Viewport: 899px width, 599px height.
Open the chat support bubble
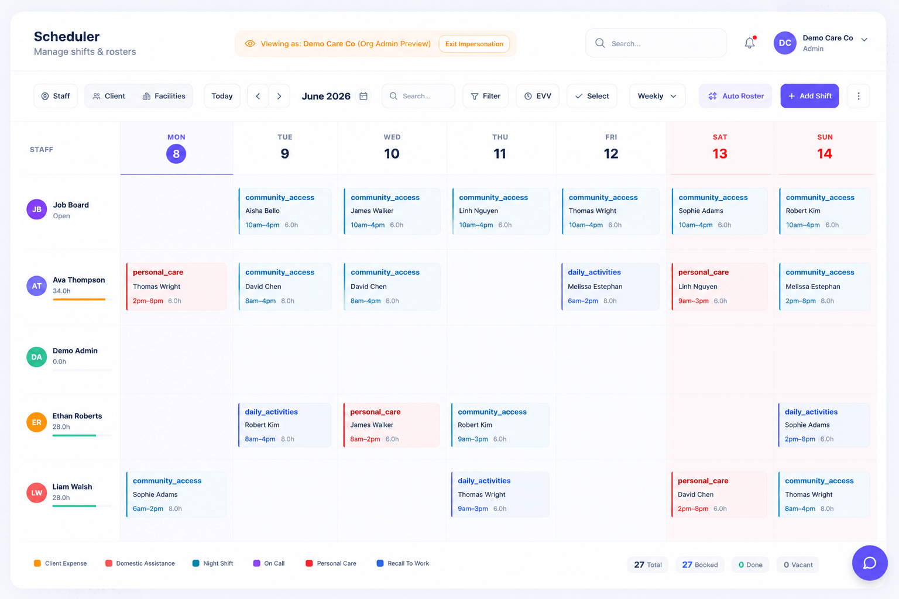(x=870, y=563)
